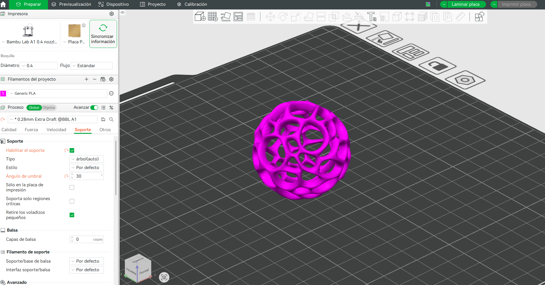
Task: Expand the Laminar placa options arrow
Action: click(444, 4)
